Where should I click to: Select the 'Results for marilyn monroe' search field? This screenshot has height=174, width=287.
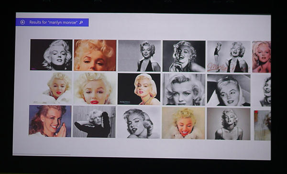coord(52,22)
